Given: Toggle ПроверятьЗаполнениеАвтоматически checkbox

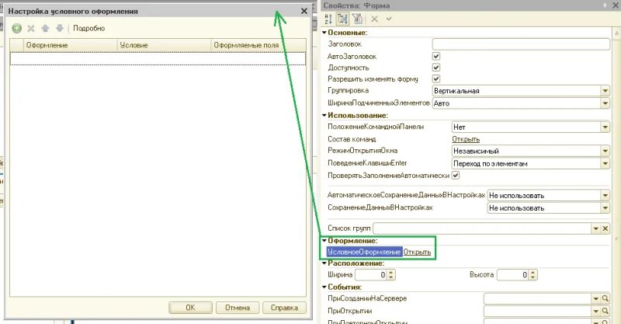Looking at the screenshot, I should tap(456, 175).
